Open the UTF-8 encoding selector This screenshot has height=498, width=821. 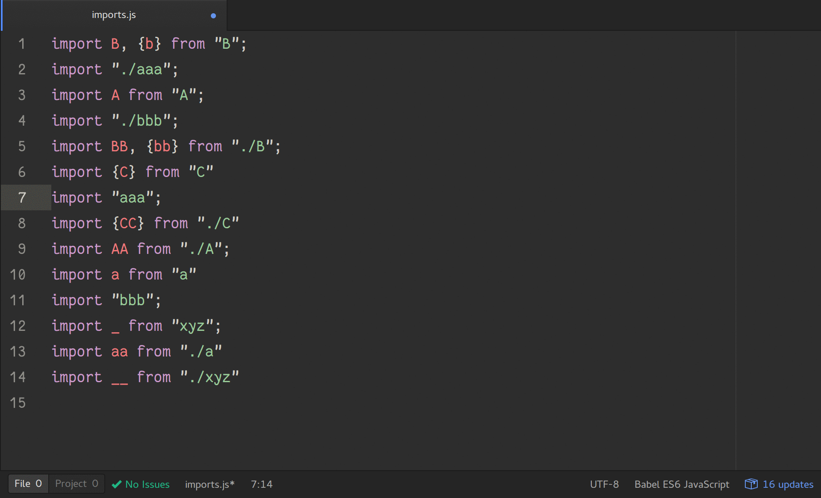(x=604, y=484)
